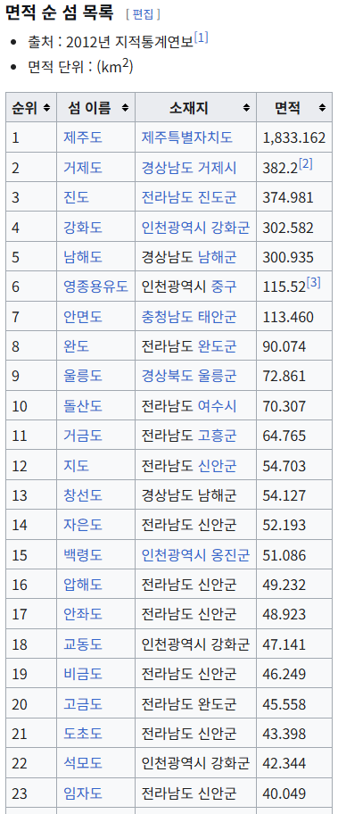This screenshot has width=338, height=814.
Task: Select the area value 45.558
Action: pyautogui.click(x=284, y=704)
